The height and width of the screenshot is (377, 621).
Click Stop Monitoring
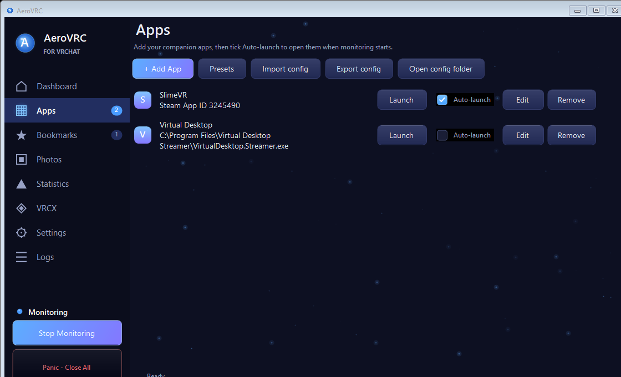(x=67, y=333)
